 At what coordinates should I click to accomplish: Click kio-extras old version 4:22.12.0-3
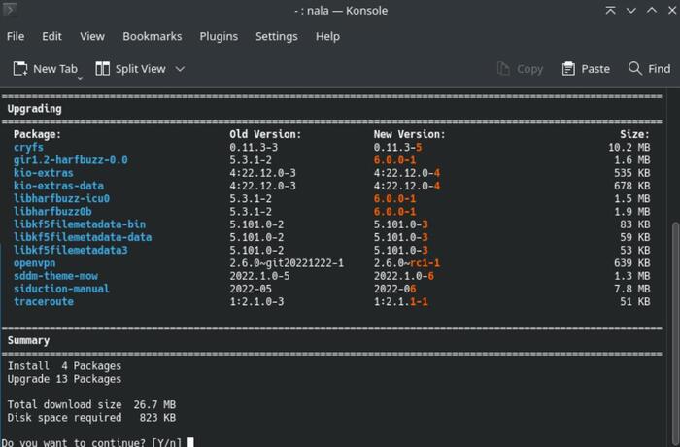point(262,173)
